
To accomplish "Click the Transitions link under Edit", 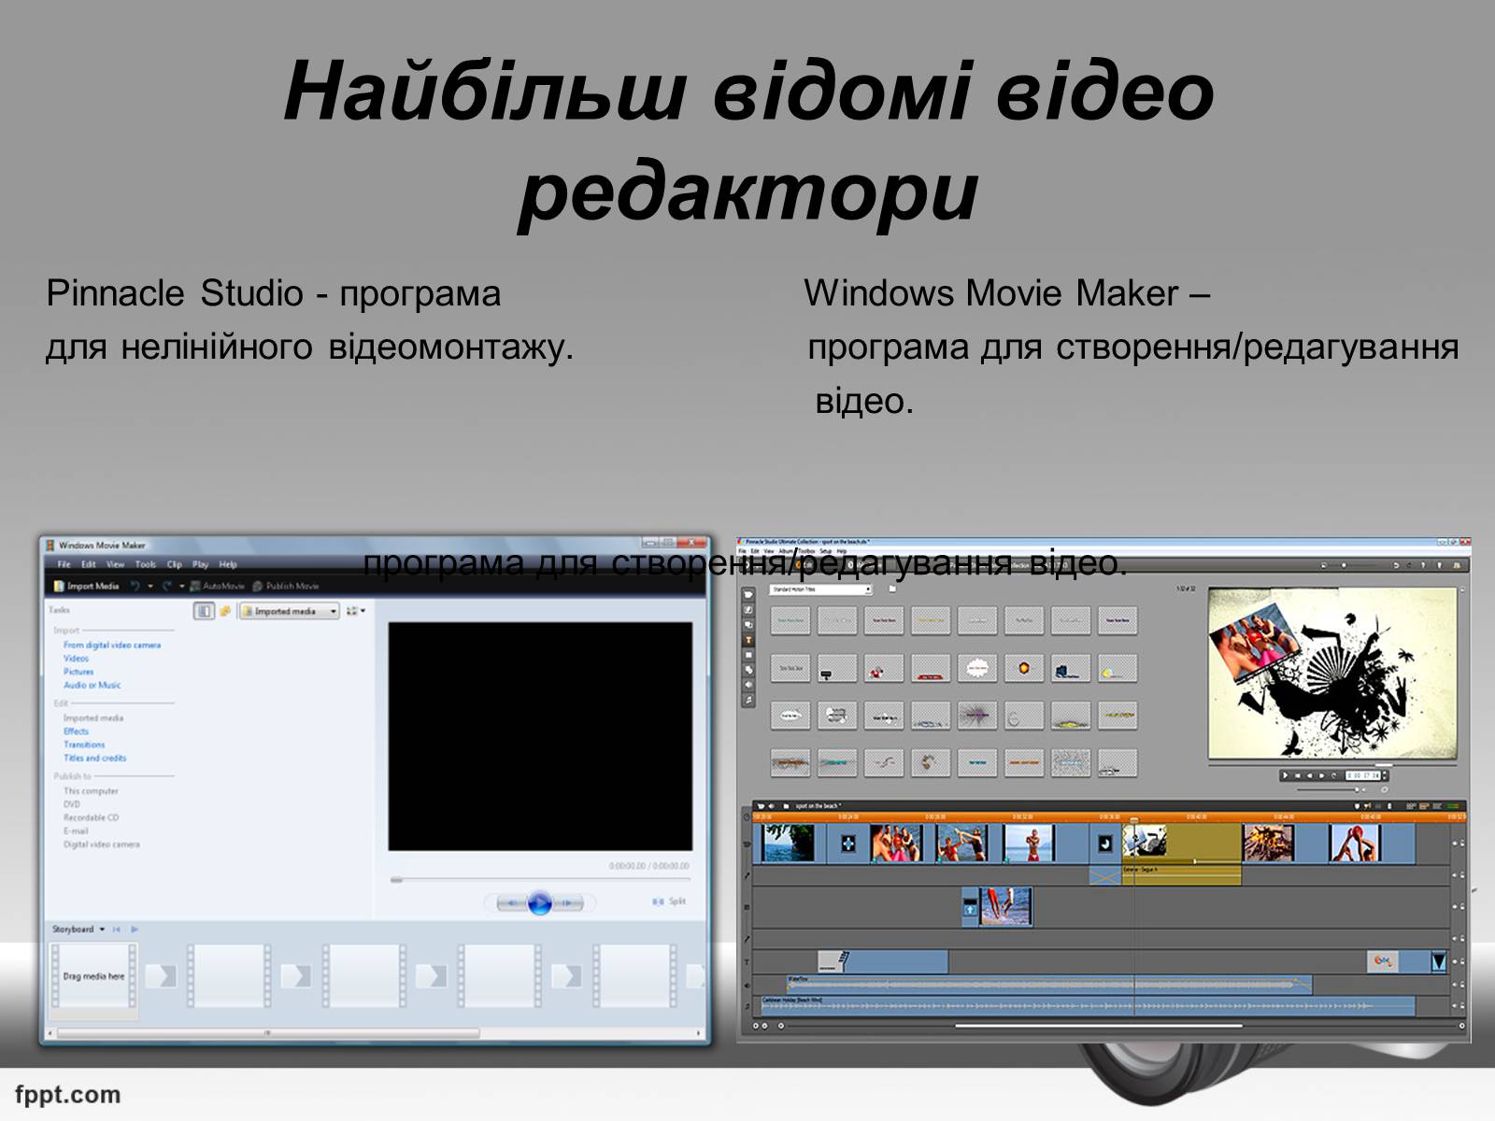I will click(x=84, y=745).
